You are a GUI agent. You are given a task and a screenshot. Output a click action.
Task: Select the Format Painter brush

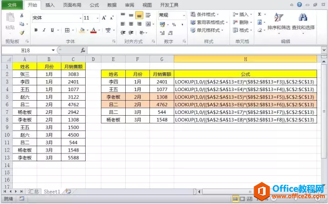click(x=22, y=33)
